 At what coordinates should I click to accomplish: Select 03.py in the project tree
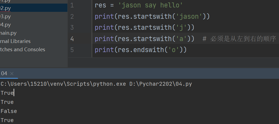coord(6,16)
